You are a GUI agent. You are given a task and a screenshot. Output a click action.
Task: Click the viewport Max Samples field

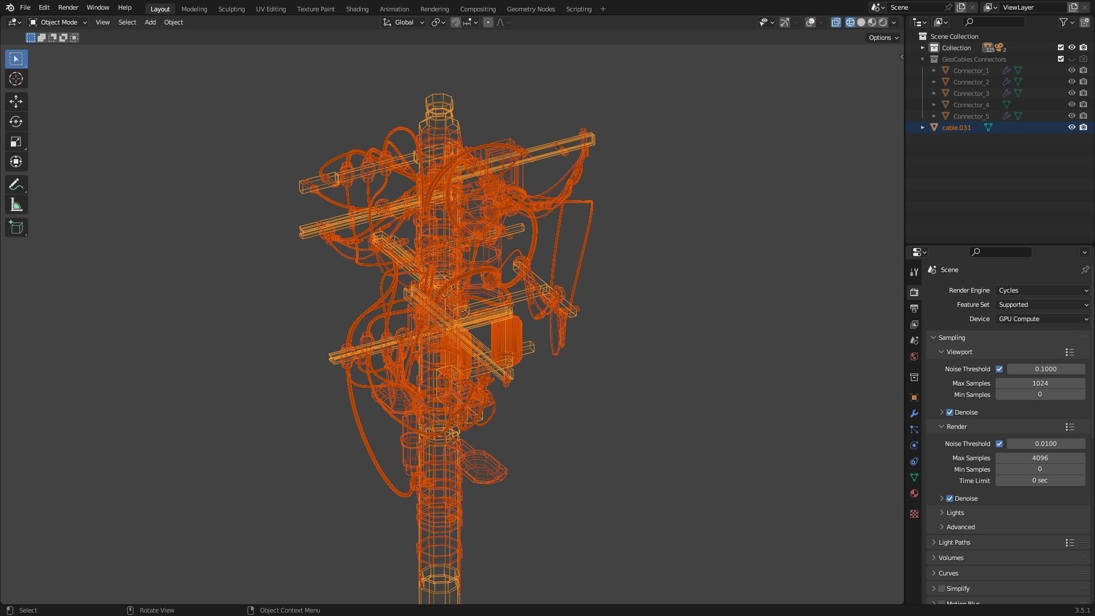coord(1040,383)
